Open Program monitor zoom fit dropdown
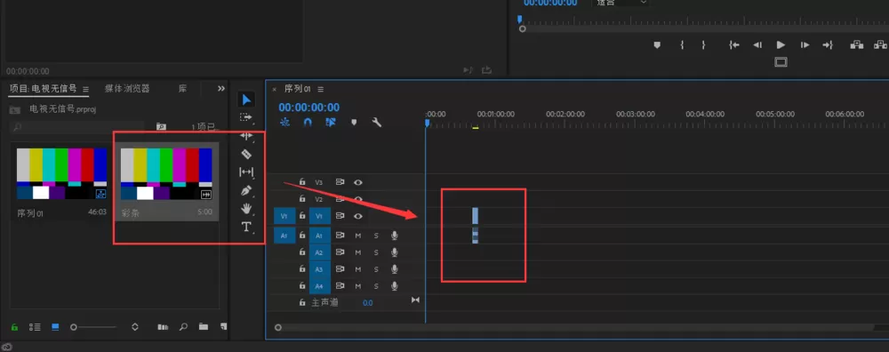889x352 pixels. (621, 3)
